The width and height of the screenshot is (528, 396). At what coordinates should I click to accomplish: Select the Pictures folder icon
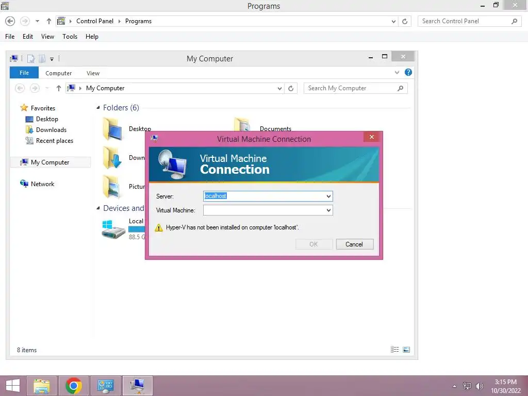112,187
